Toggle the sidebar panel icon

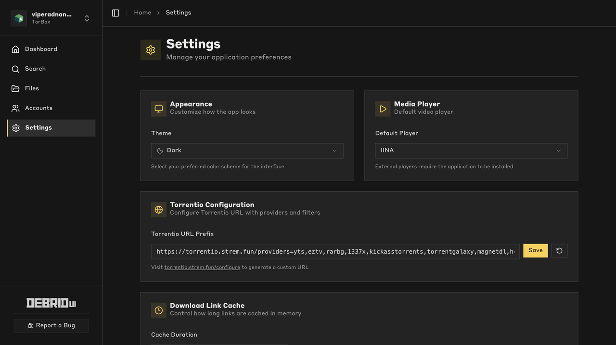(x=115, y=13)
